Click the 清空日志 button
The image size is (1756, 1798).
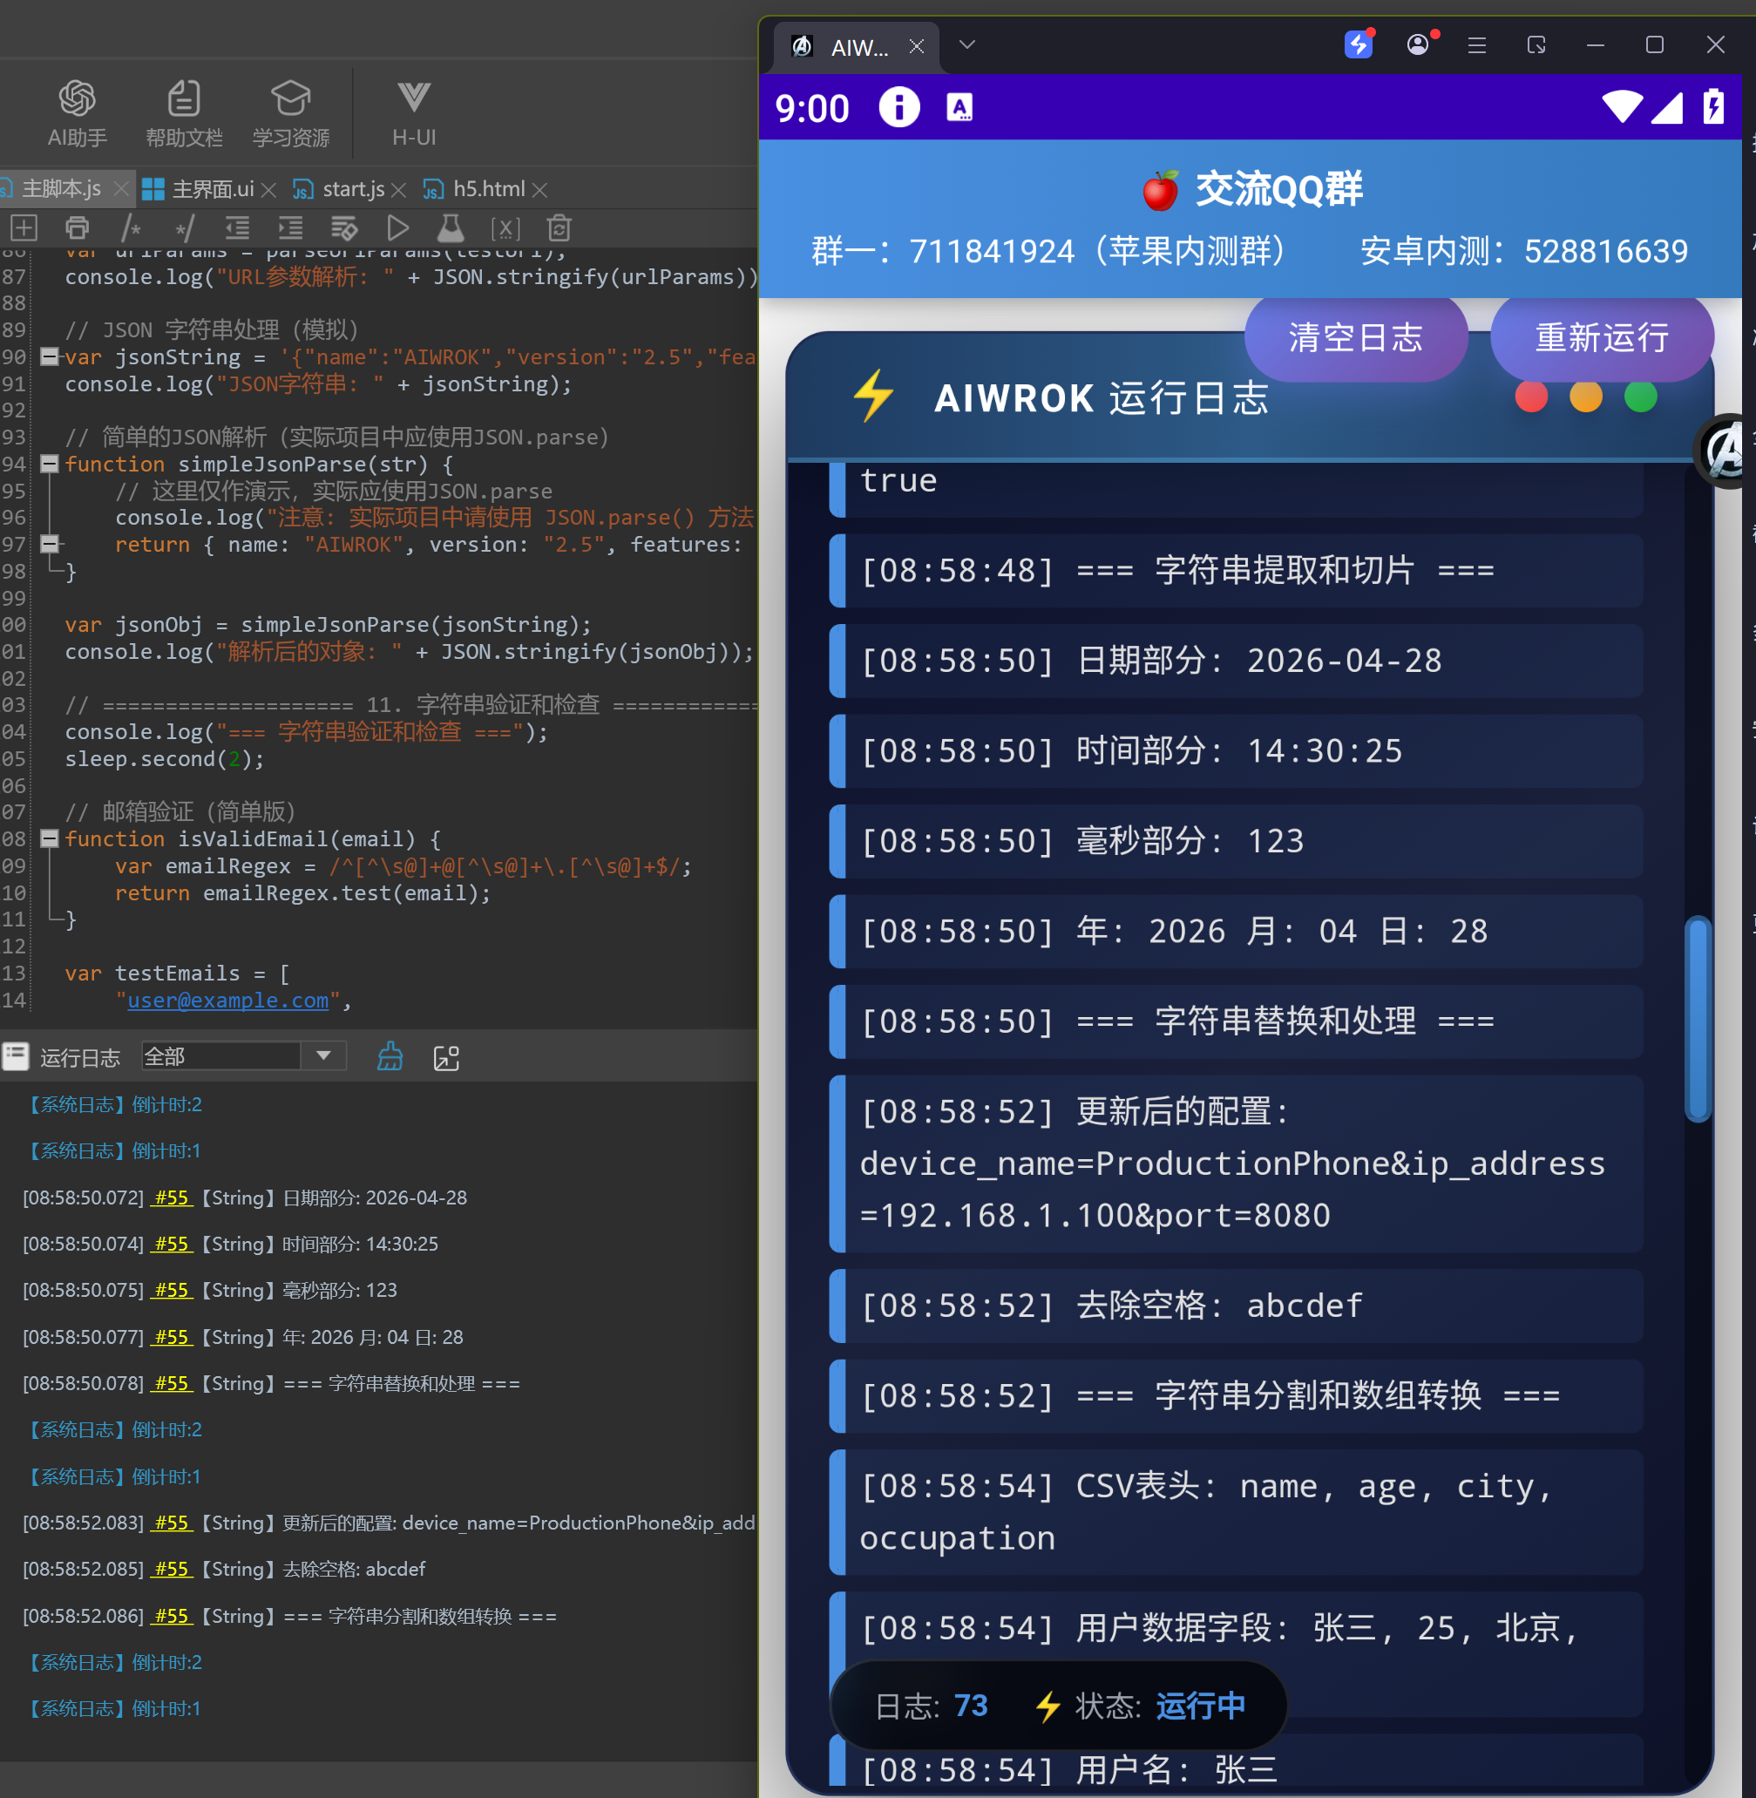1356,337
